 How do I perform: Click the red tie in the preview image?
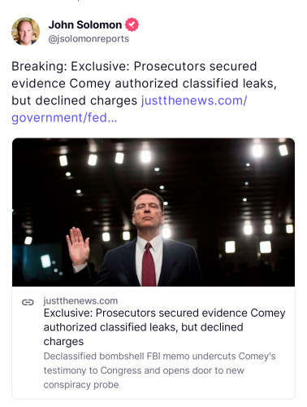coord(149,265)
